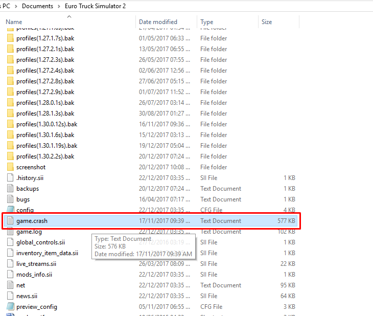Click the profiles(1.27.2.1s).bak folder icon

[x=10, y=49]
